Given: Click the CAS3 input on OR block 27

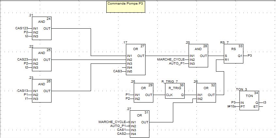Looking at the screenshot, I should (118, 71).
